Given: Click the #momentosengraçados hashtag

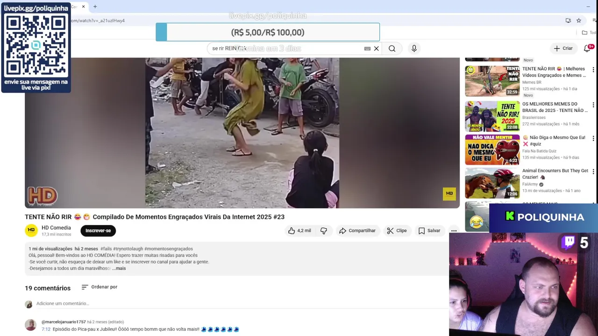Looking at the screenshot, I should tap(169, 249).
